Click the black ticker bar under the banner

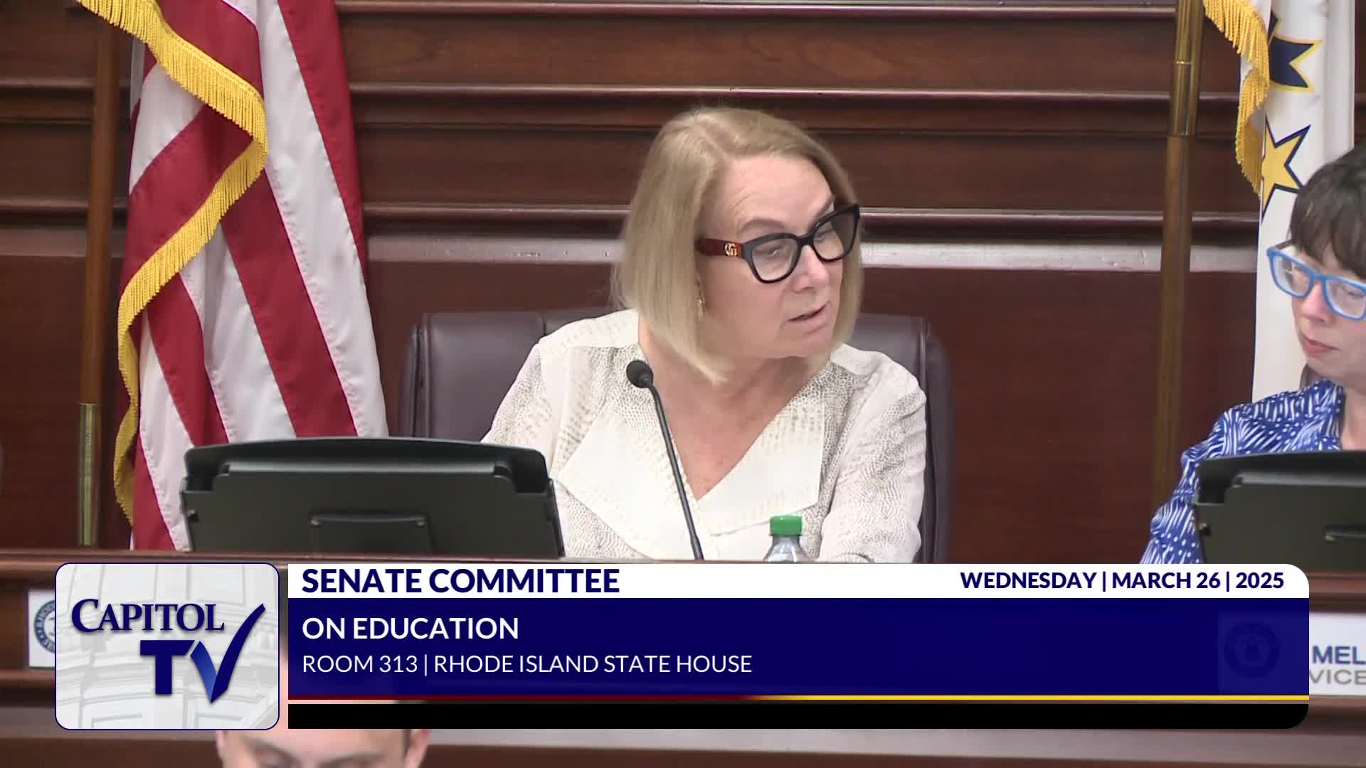point(797,716)
